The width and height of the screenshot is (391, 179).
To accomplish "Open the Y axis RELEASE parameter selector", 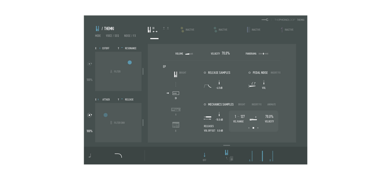I will 129,99.
